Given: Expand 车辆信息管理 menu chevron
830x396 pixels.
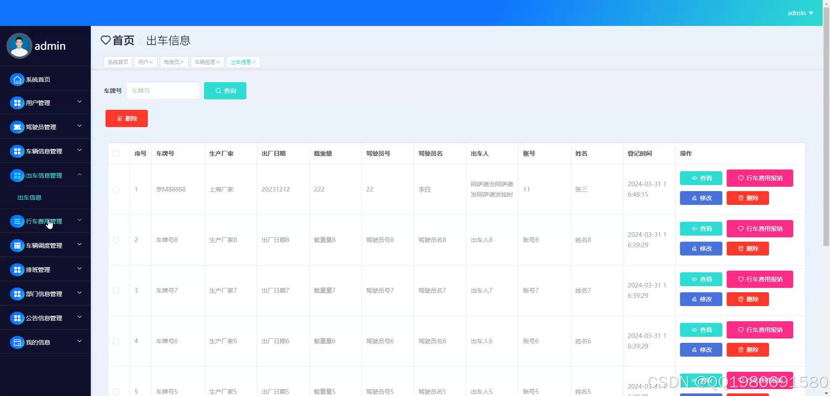Looking at the screenshot, I should (x=80, y=150).
